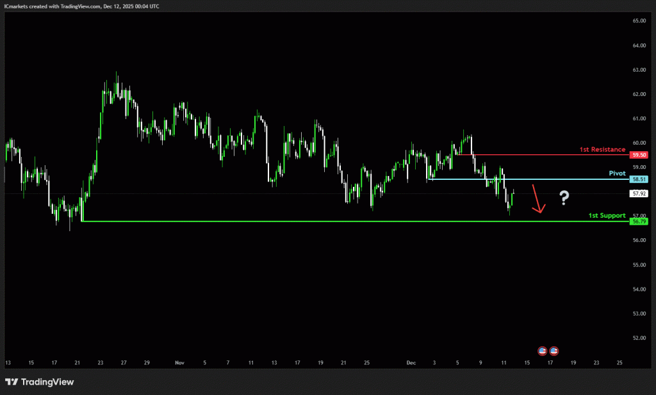Click the TradingView logo in the bottom corner
This screenshot has width=656, height=395.
(x=40, y=382)
